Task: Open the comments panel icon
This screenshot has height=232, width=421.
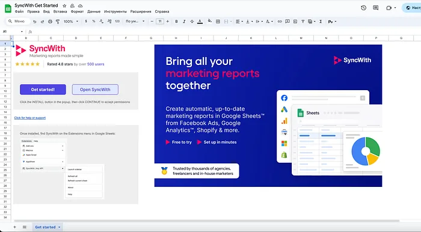Action: pos(376,8)
